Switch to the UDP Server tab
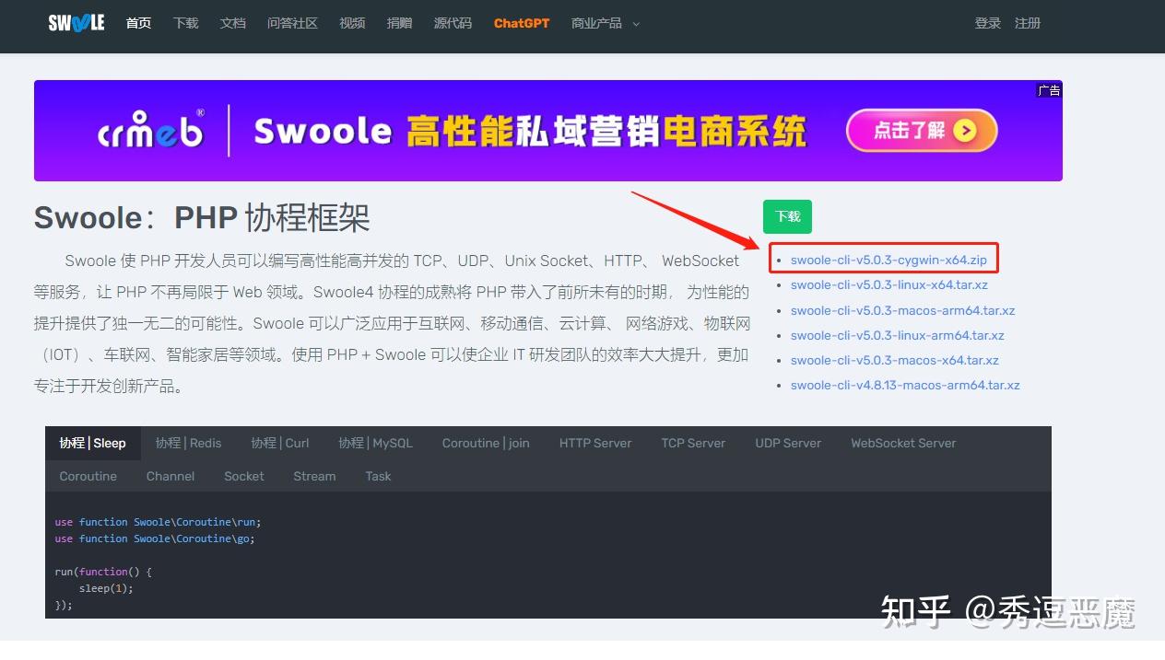This screenshot has height=660, width=1165. click(x=788, y=443)
